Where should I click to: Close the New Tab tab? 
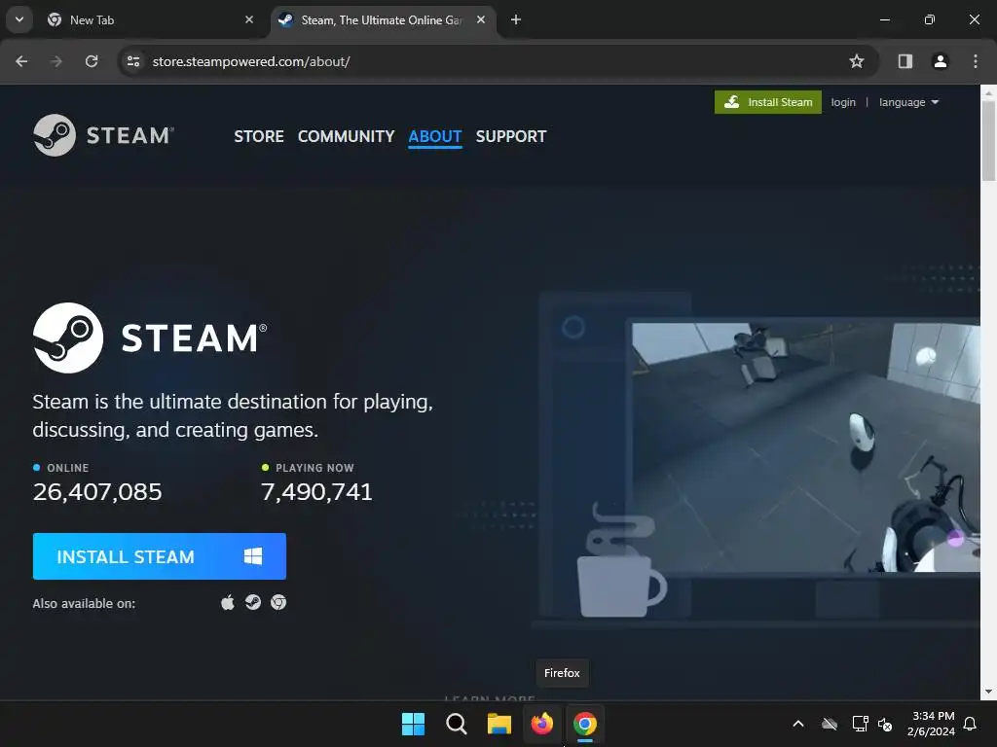249,19
